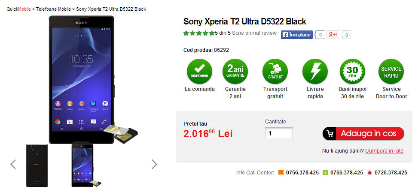
Task: Add product with Adauga in cos button
Action: [363, 133]
